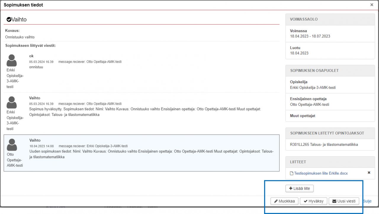
Task: Close the Sopimuksen tiedot dialog with X
Action: pos(372,5)
